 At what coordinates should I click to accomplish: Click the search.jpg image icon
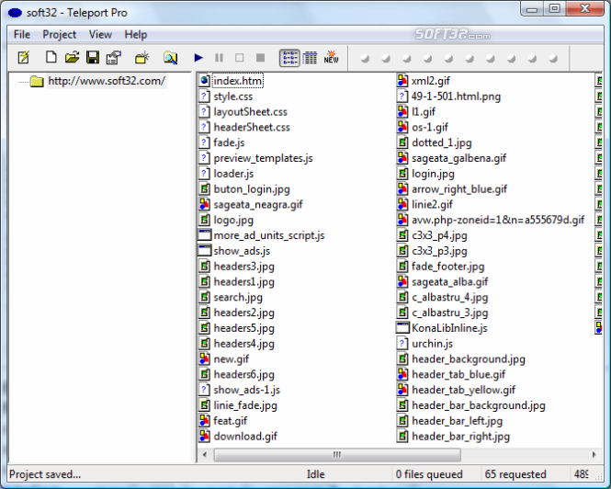point(205,297)
